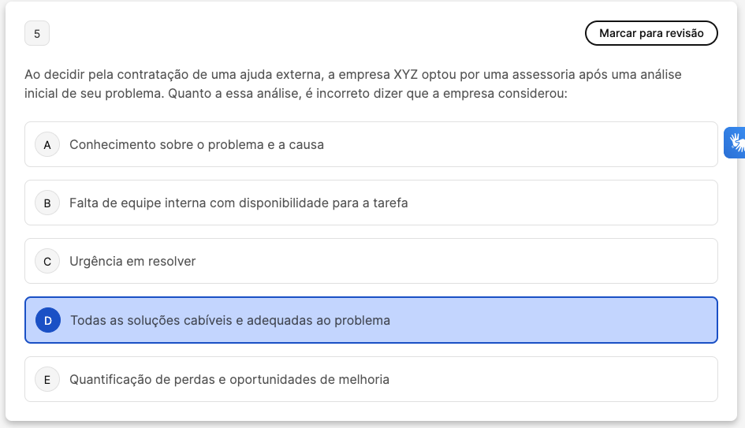The image size is (745, 428).
Task: Click the Marcar para revisão button
Action: pyautogui.click(x=651, y=33)
